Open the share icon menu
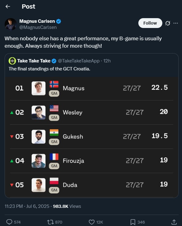182x226 pixels. point(174,222)
